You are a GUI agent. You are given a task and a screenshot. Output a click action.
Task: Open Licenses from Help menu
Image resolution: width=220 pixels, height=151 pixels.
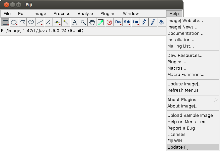(x=193, y=135)
